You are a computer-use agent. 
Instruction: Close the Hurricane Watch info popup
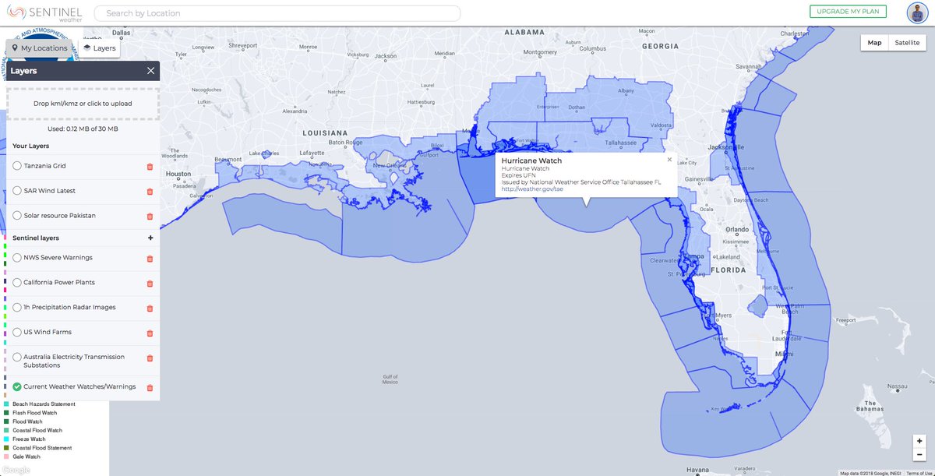669,159
